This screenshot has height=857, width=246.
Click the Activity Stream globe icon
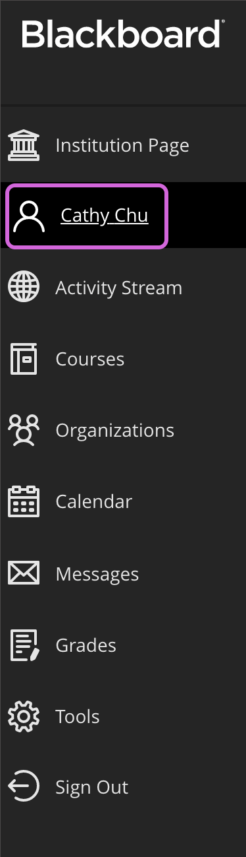23,288
